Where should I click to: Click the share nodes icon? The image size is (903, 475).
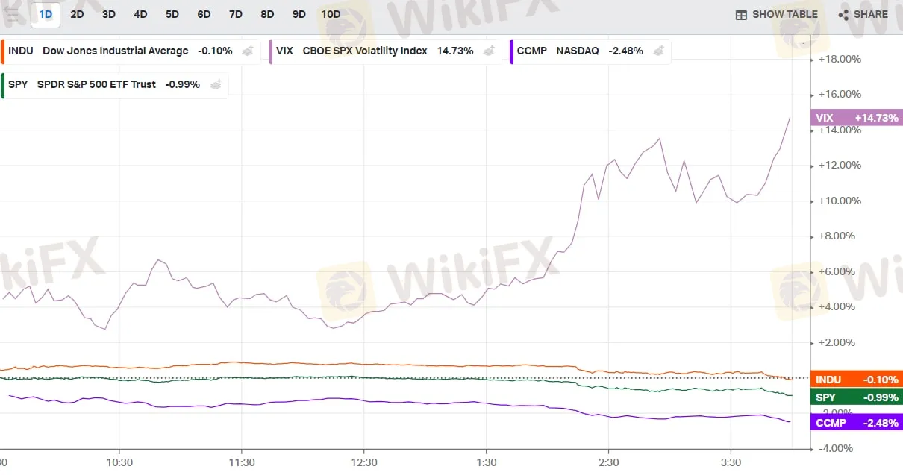[843, 15]
